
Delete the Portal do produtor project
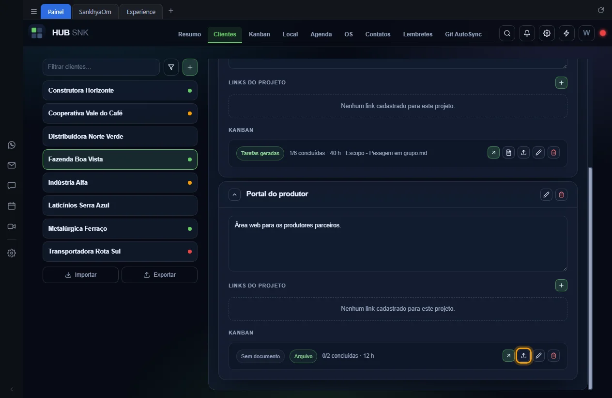point(561,195)
